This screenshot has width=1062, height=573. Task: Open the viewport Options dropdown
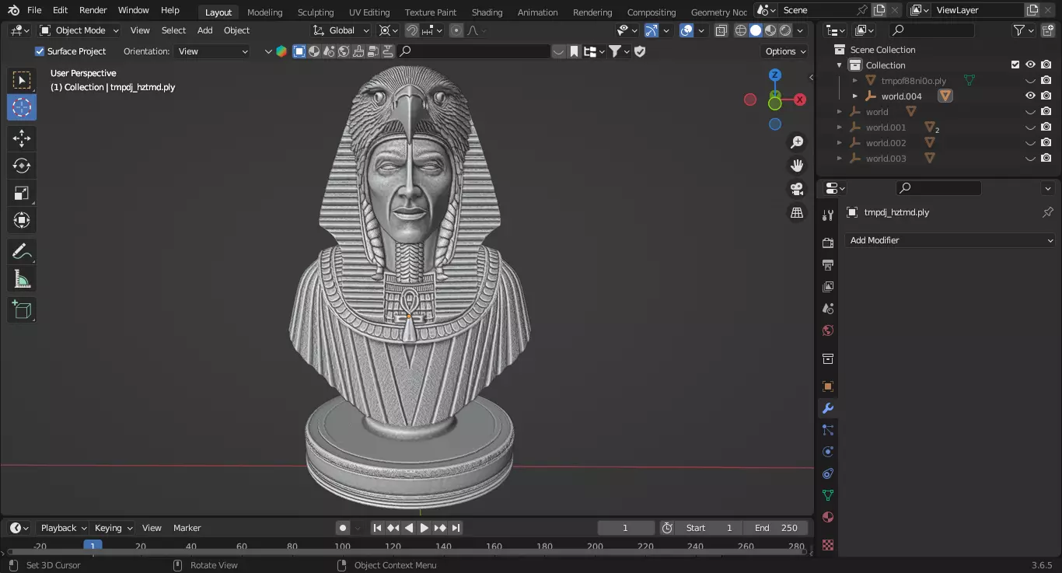785,51
